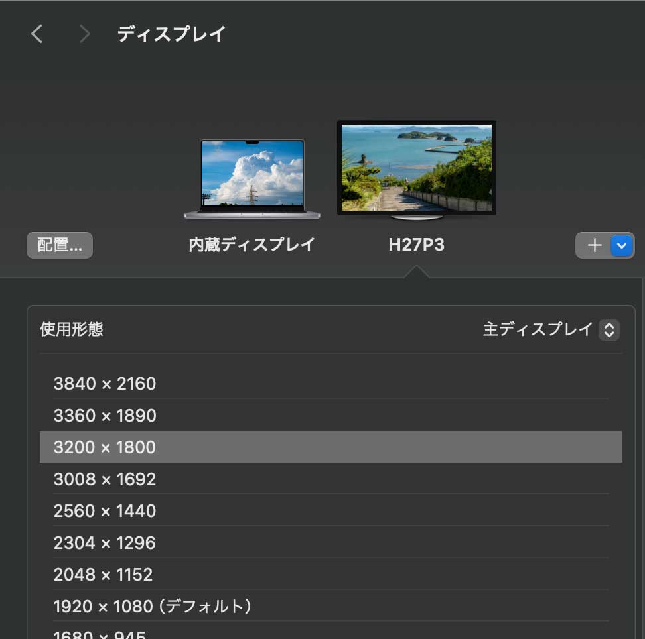Open the main display usage selector
The image size is (645, 639).
click(551, 329)
